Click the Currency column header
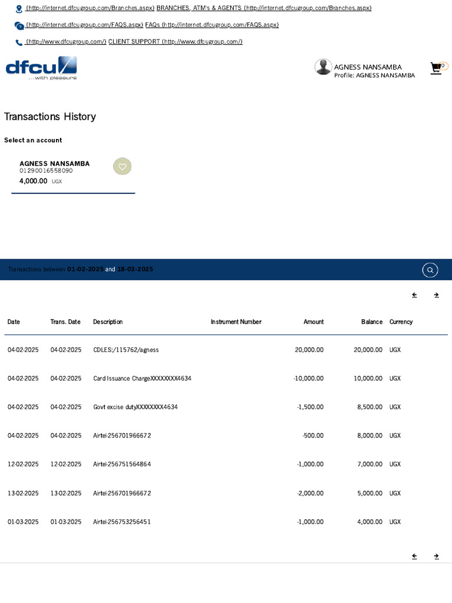The height and width of the screenshot is (603, 452). (x=401, y=322)
